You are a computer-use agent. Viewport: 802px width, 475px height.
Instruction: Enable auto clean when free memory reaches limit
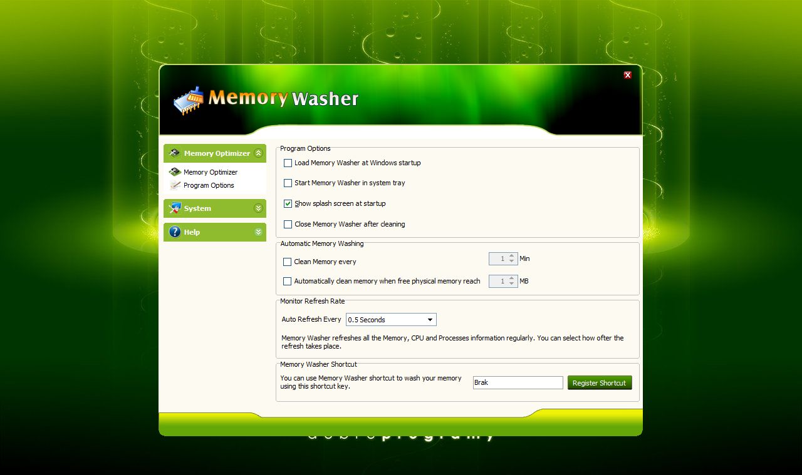pos(287,281)
